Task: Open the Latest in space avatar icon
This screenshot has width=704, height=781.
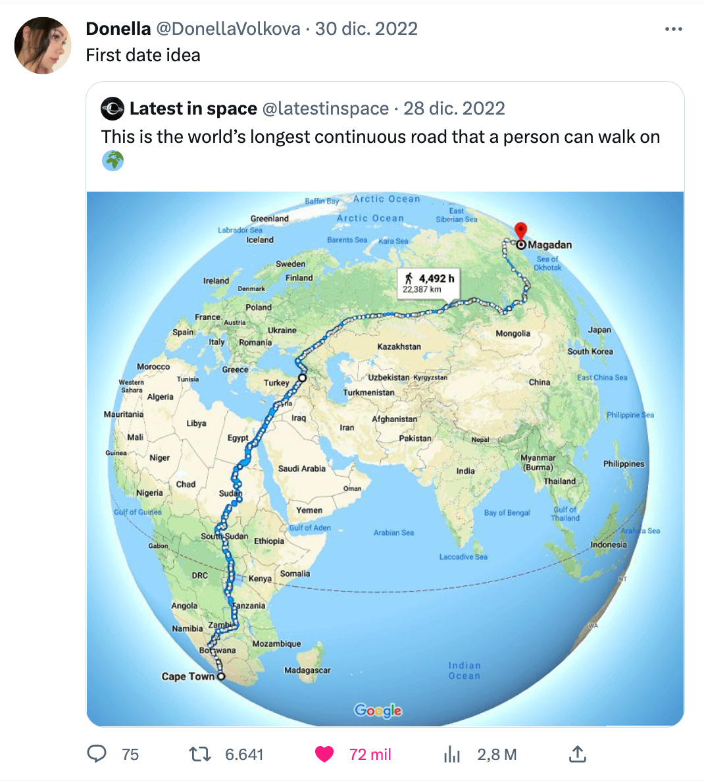Action: tap(113, 109)
